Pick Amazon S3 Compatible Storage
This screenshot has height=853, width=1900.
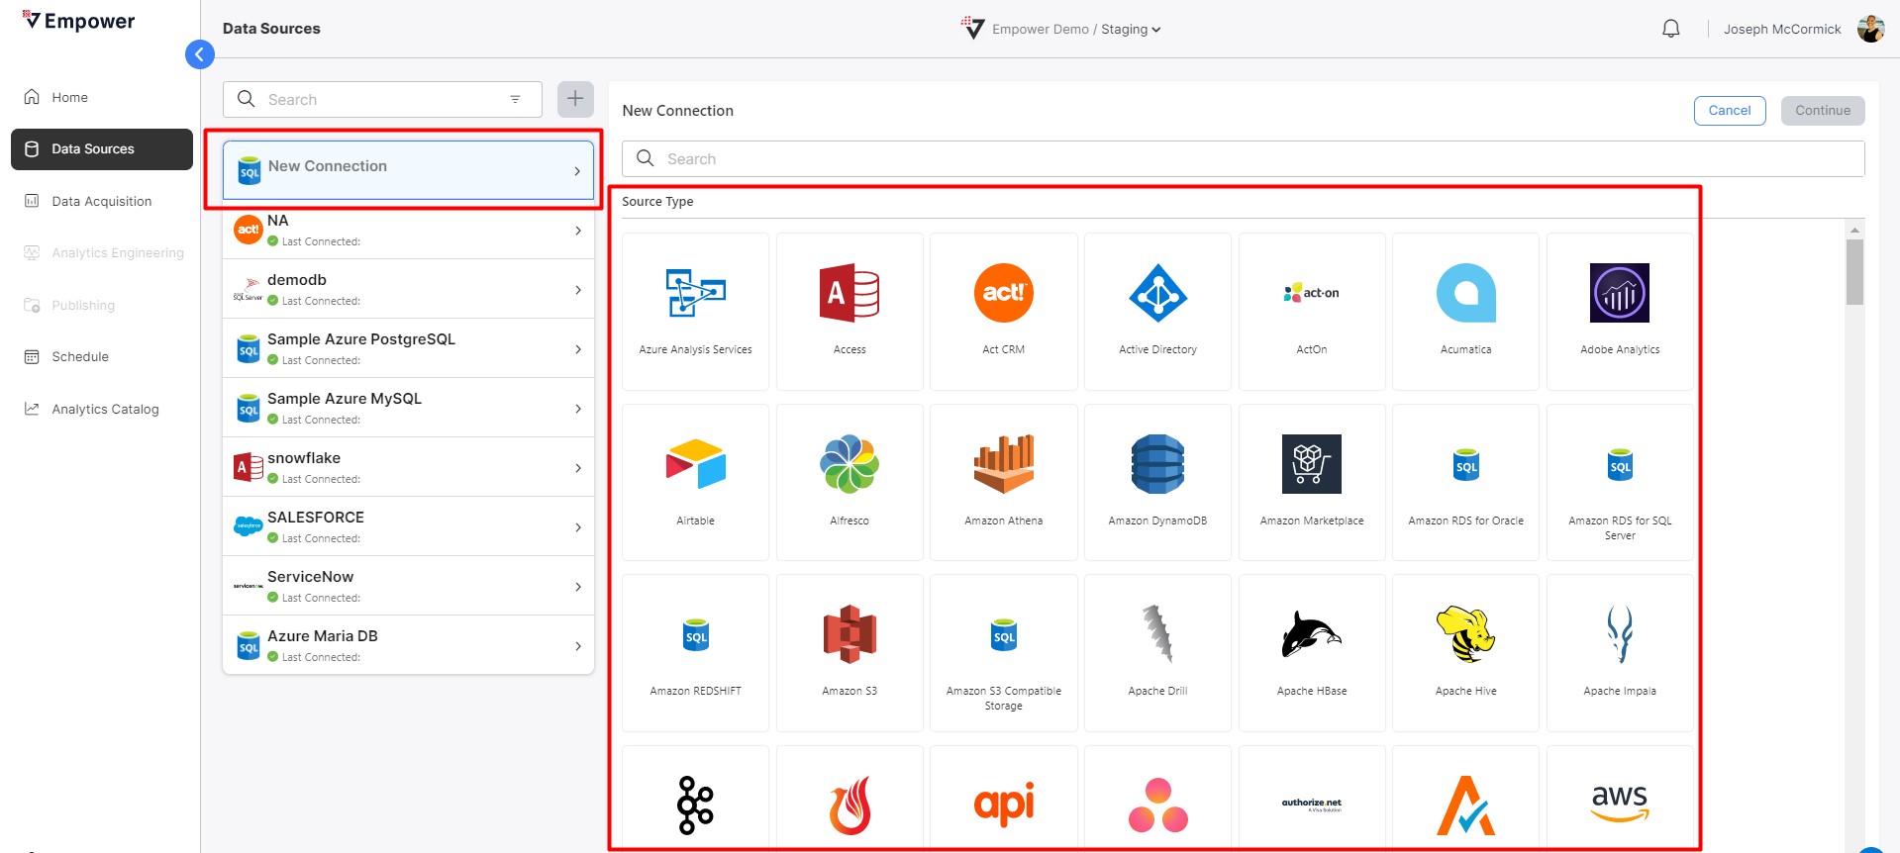pos(1004,653)
